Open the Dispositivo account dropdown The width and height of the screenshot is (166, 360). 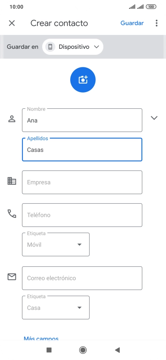click(x=73, y=47)
